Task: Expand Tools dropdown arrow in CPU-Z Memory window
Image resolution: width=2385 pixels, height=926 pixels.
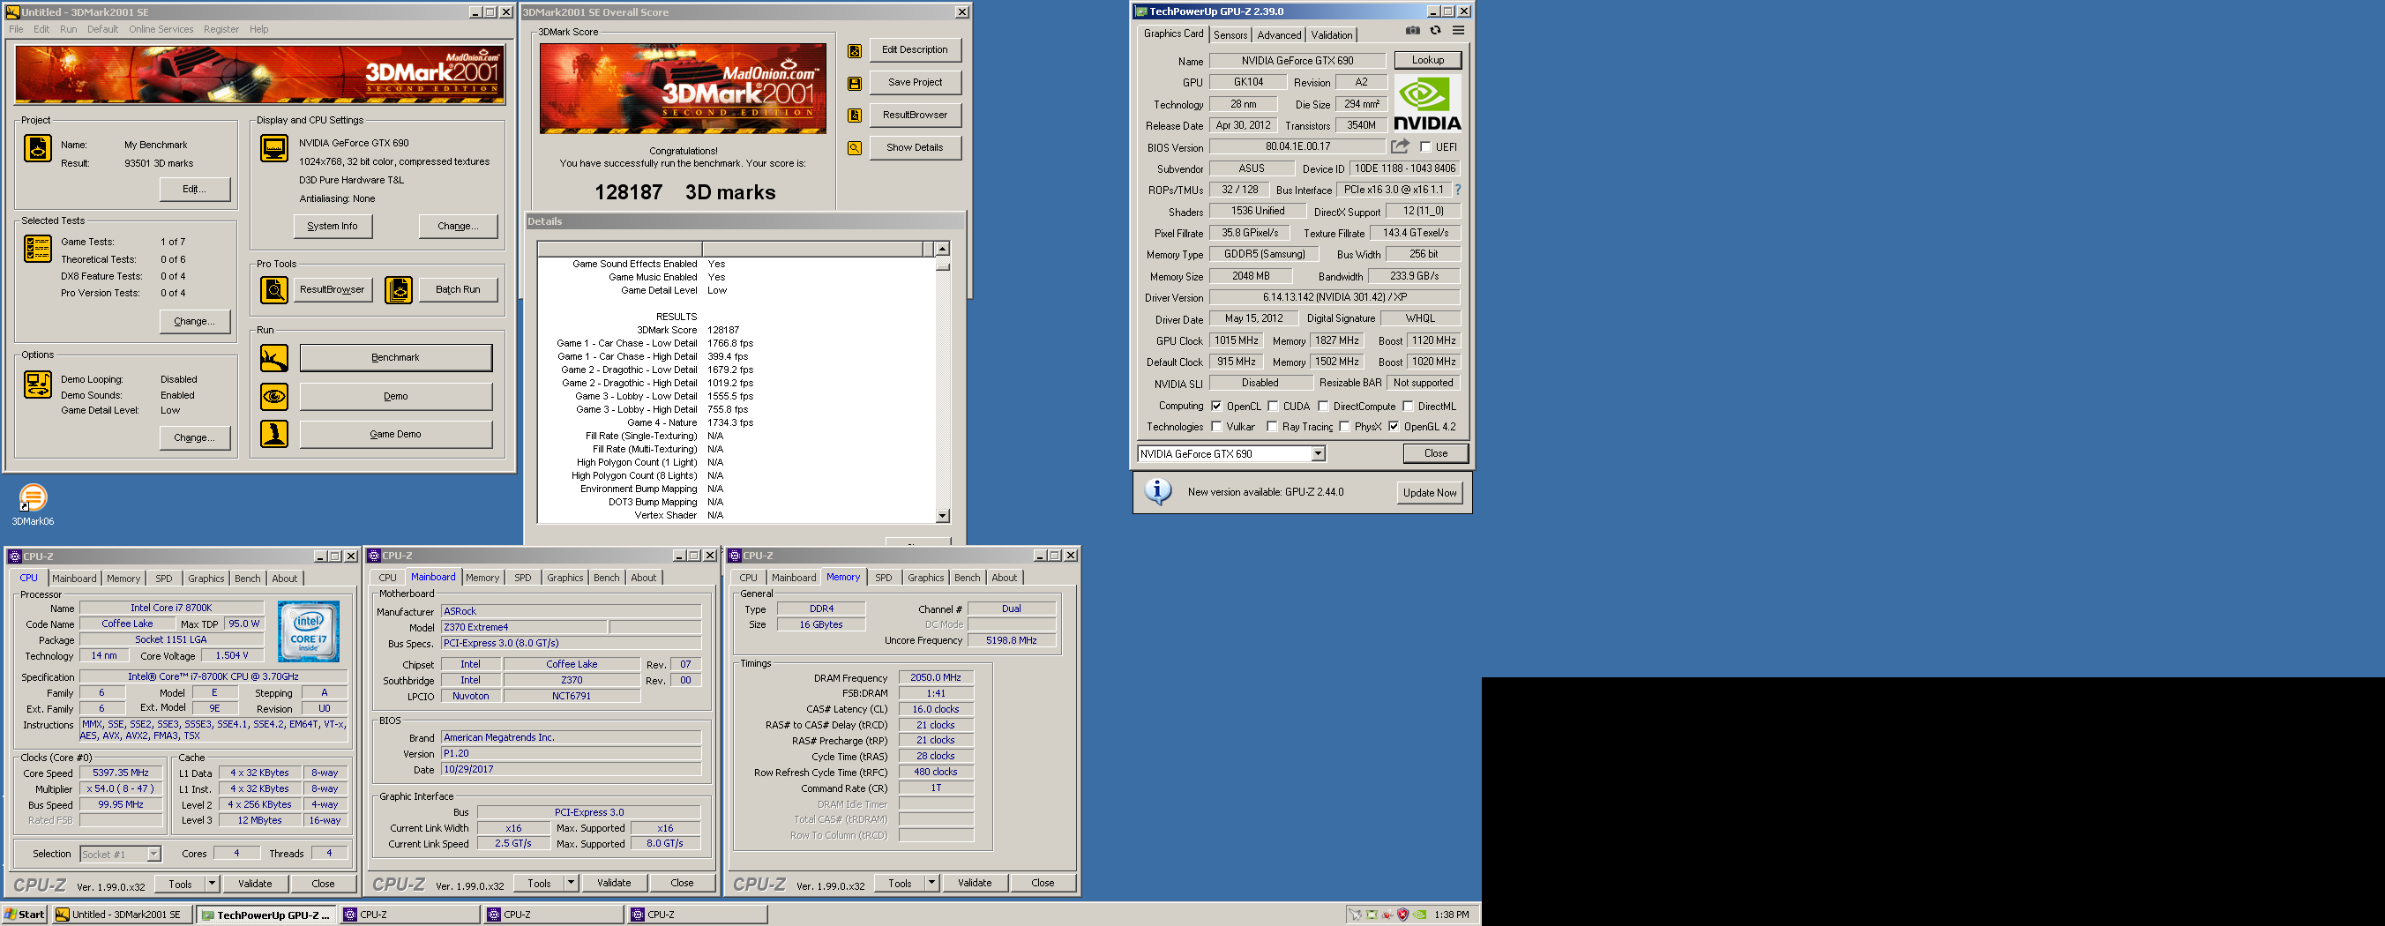Action: (931, 883)
